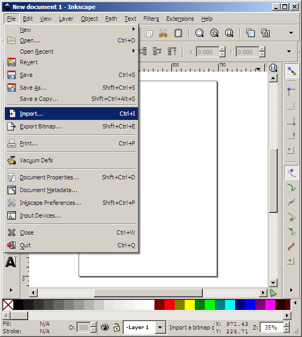Increase X value with up stepper
The image size is (302, 337).
[x=222, y=49]
